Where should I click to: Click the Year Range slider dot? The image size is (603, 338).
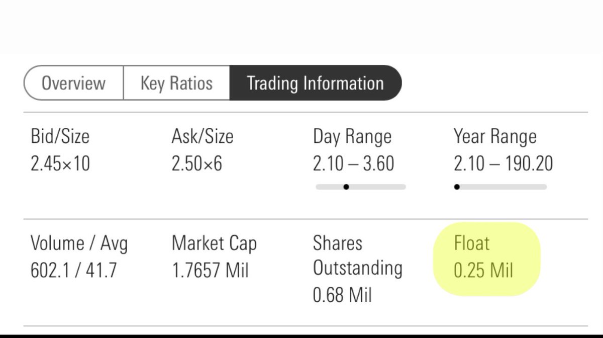(x=457, y=187)
